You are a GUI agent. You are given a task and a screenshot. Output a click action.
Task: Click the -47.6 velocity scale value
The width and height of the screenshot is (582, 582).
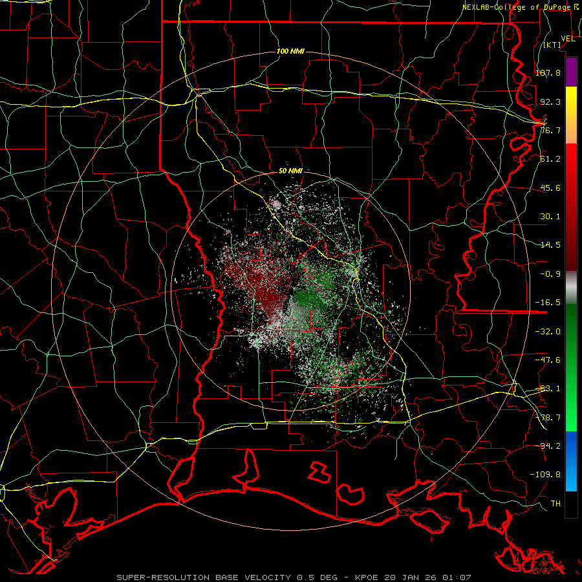coord(548,360)
